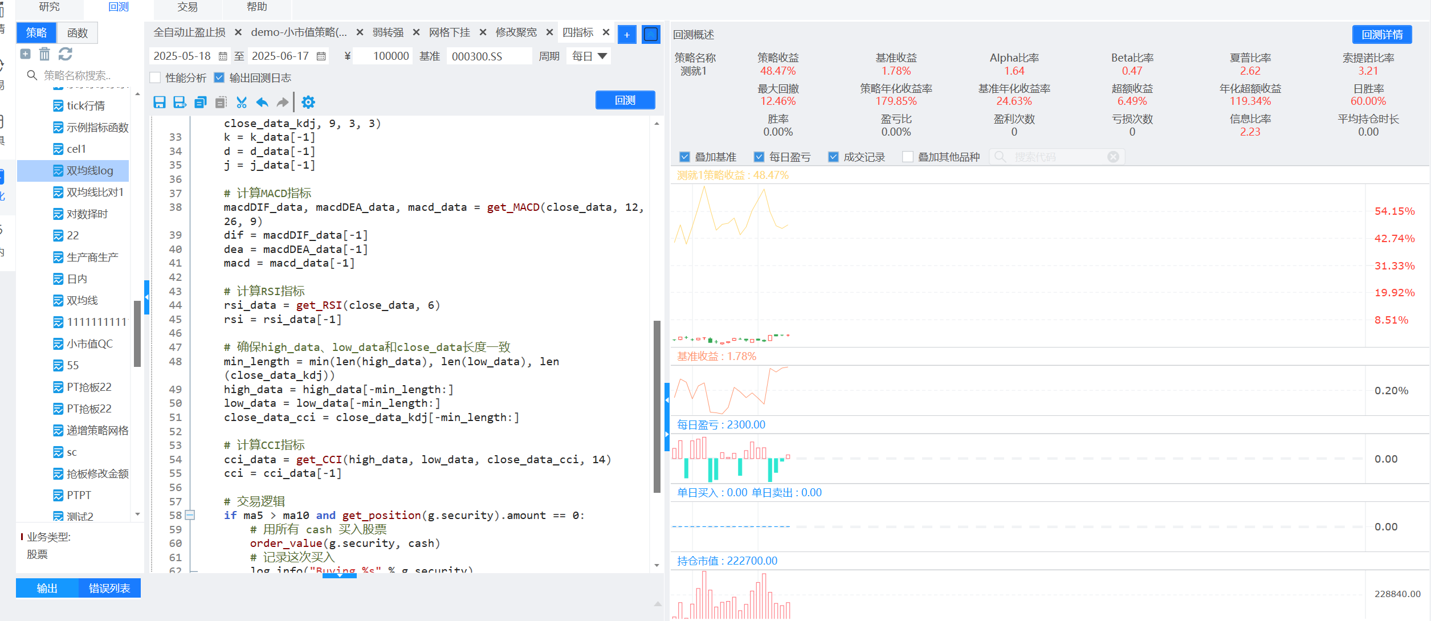Toggle the 输出回测日志 checkbox
The width and height of the screenshot is (1431, 621).
pyautogui.click(x=219, y=77)
